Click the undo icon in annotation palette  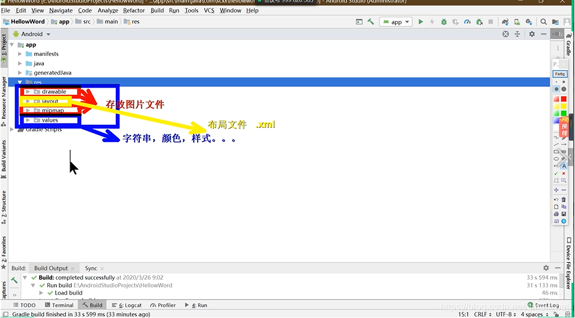click(x=556, y=200)
